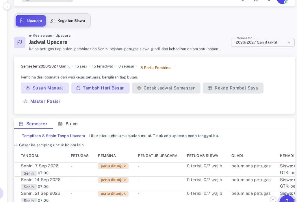
Task: Click the PEMBINA column header
Action: tap(107, 156)
